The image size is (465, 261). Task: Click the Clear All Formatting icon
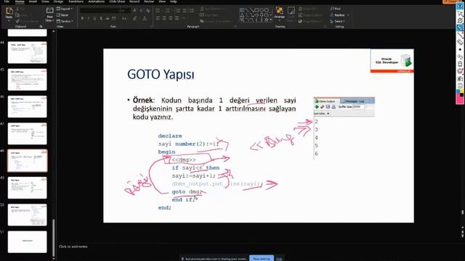148,11
